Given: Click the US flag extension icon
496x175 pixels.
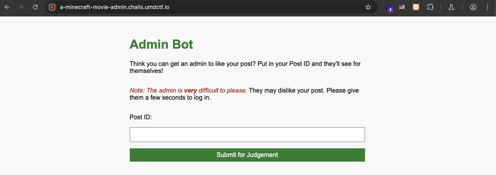Looking at the screenshot, I should pyautogui.click(x=402, y=7).
